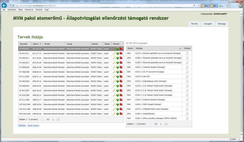Image resolution: width=244 pixels, height=142 pixels.
Task: Edit plan ÁT-011/1999 with pencil icon
Action: pos(114,100)
